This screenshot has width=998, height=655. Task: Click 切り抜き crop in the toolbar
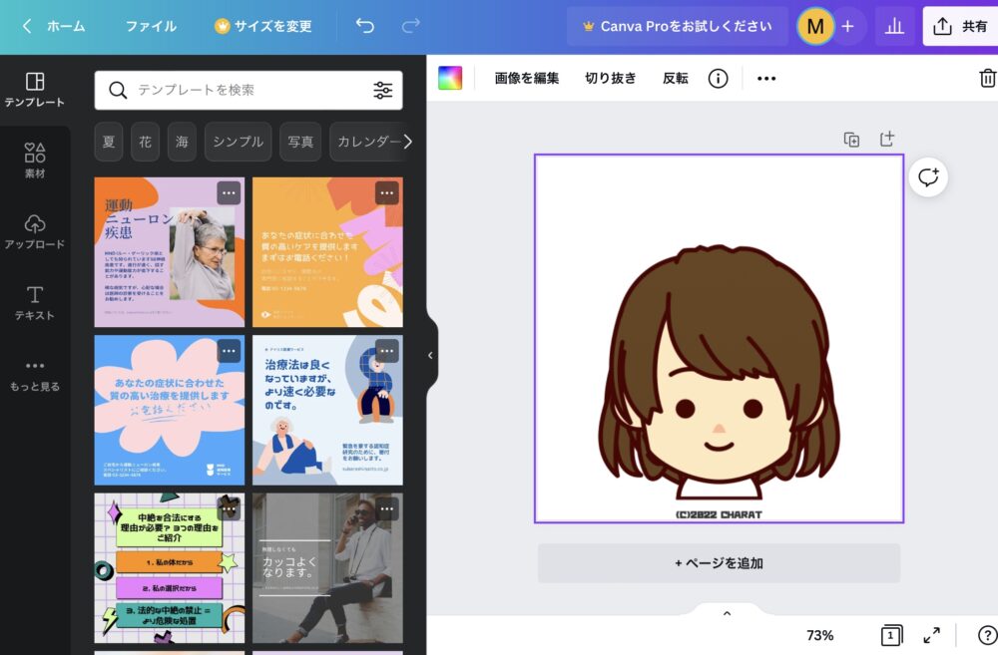coord(611,78)
